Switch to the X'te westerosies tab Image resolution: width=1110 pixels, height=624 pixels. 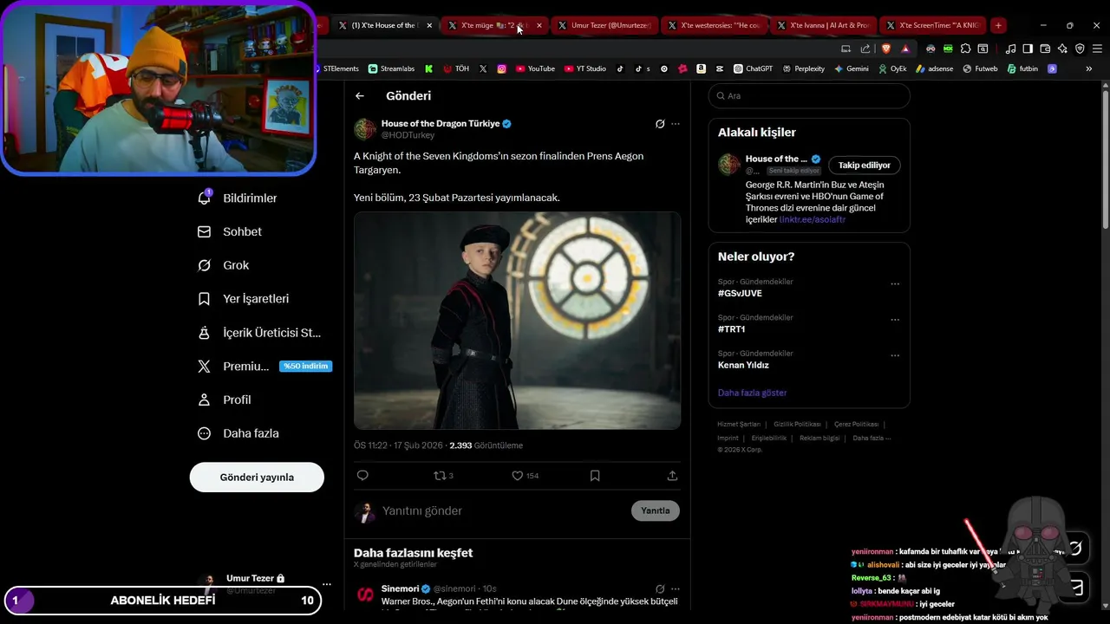[714, 25]
